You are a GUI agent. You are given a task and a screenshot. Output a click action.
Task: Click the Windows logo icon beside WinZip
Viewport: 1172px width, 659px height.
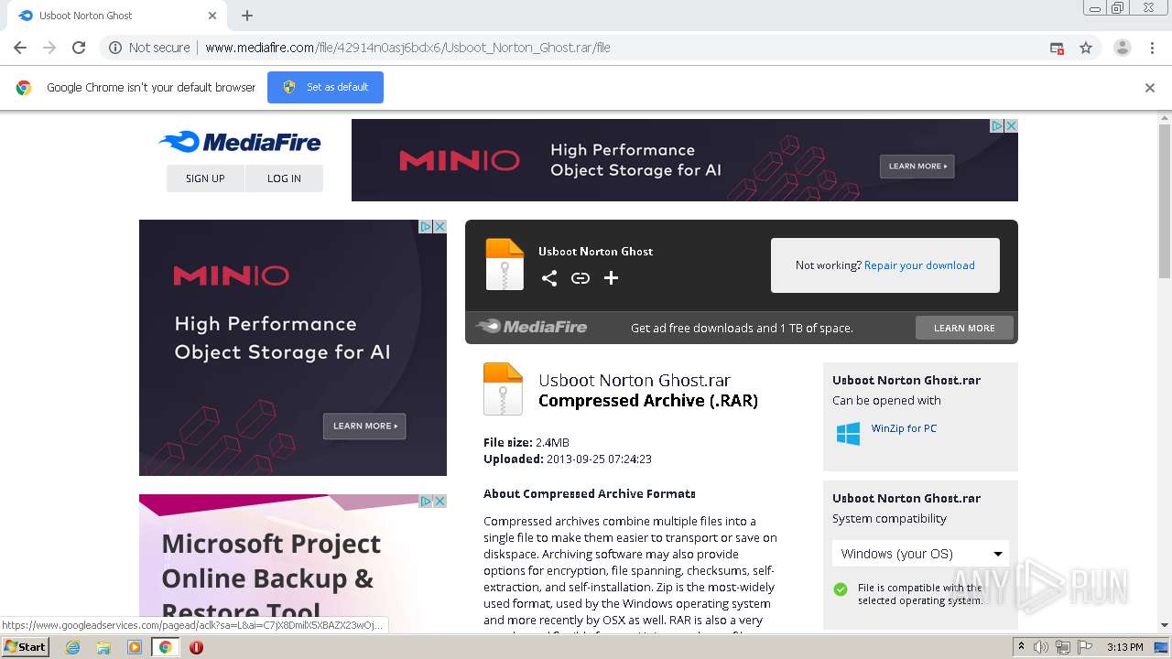848,434
